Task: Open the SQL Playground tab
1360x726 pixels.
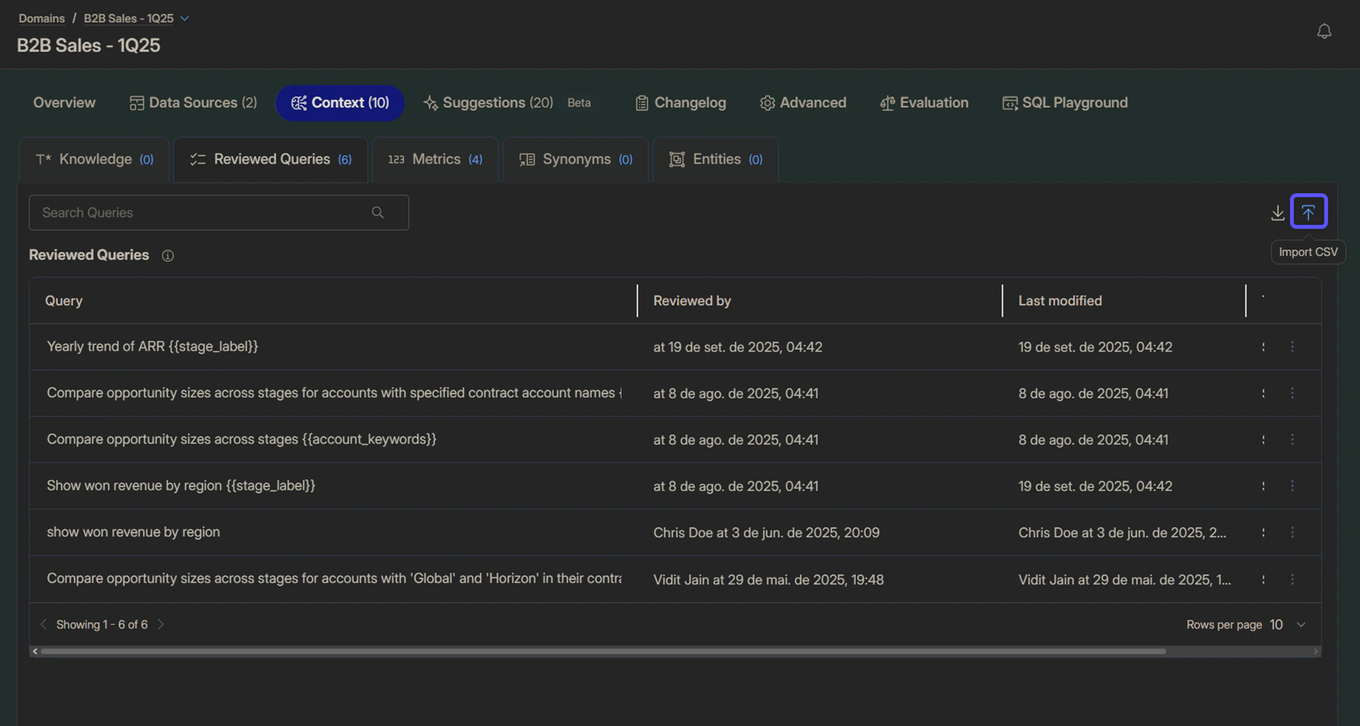Action: point(1065,103)
